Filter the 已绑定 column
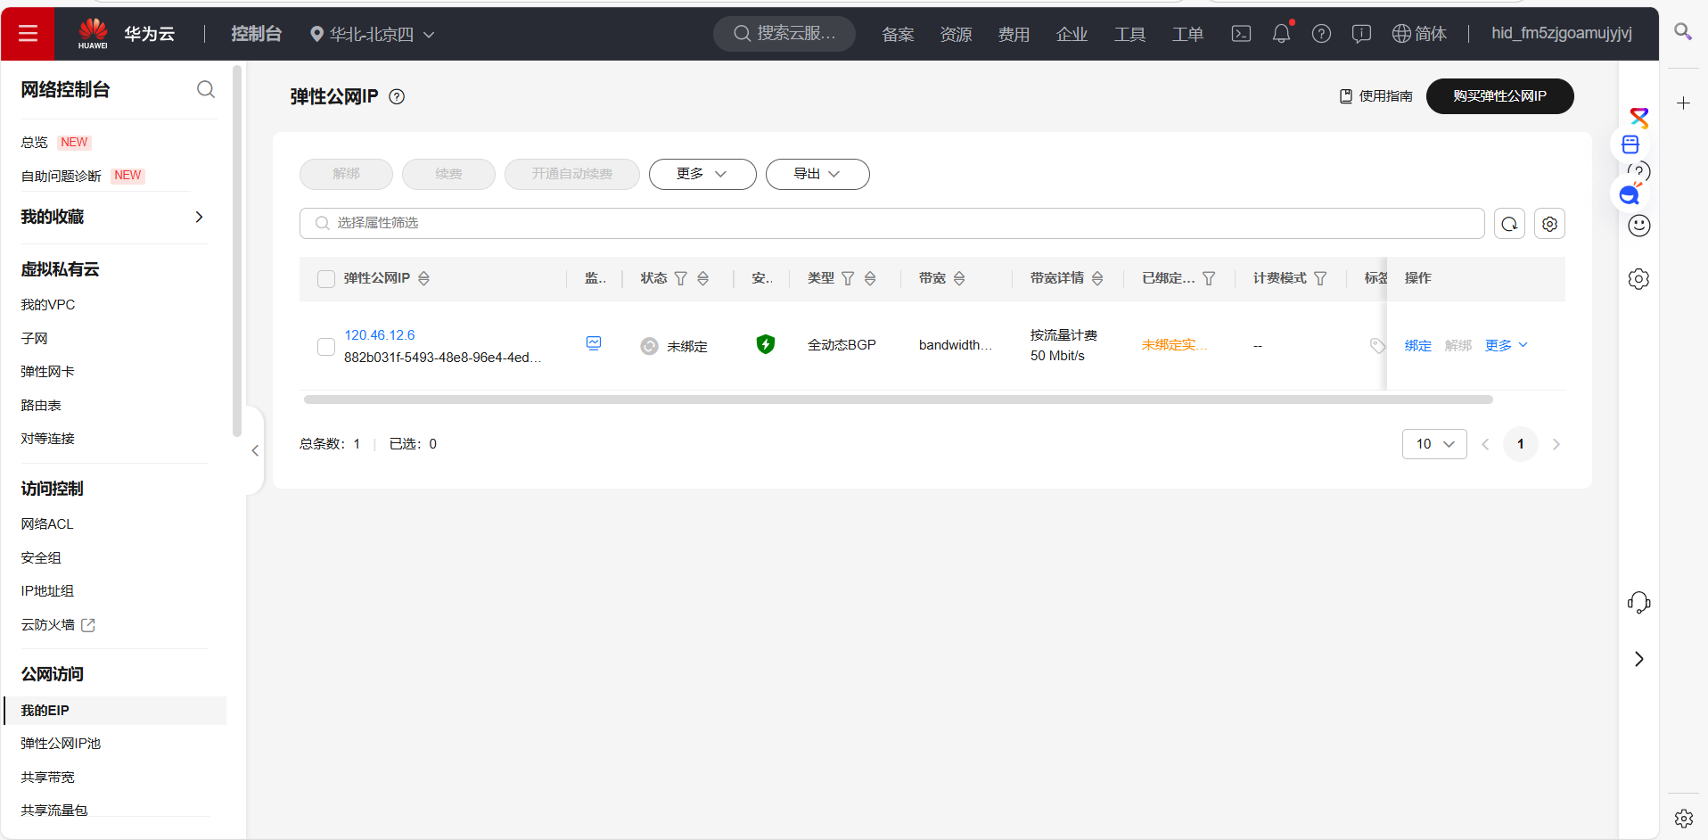1708x840 pixels. point(1209,279)
